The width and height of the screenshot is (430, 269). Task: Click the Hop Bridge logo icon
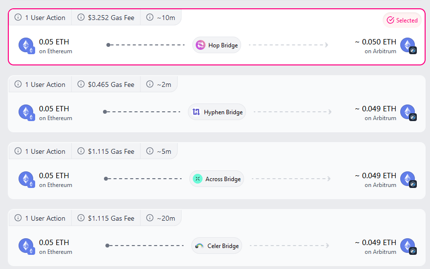pyautogui.click(x=201, y=45)
